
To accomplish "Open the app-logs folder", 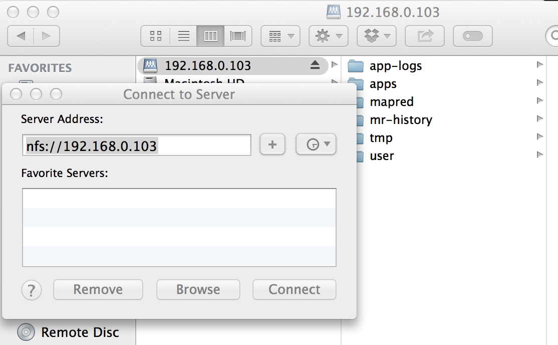I will click(x=395, y=65).
